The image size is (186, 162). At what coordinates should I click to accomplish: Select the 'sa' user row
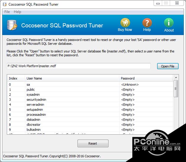[90, 85]
